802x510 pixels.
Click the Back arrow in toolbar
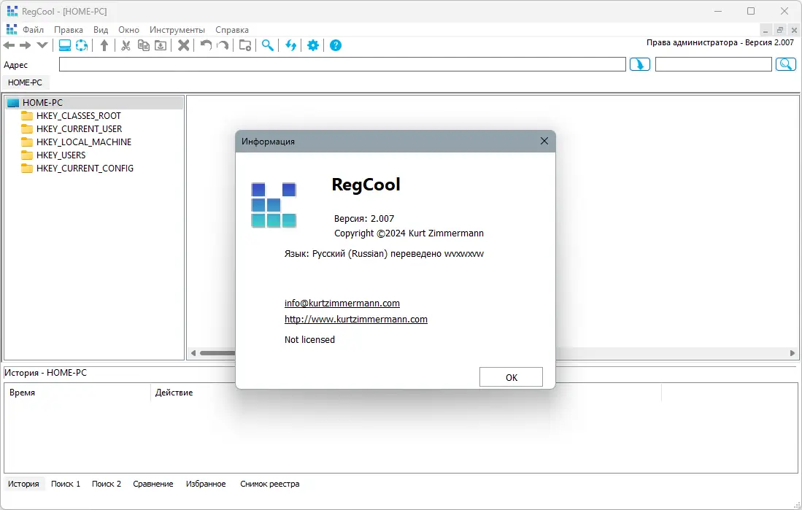click(9, 45)
